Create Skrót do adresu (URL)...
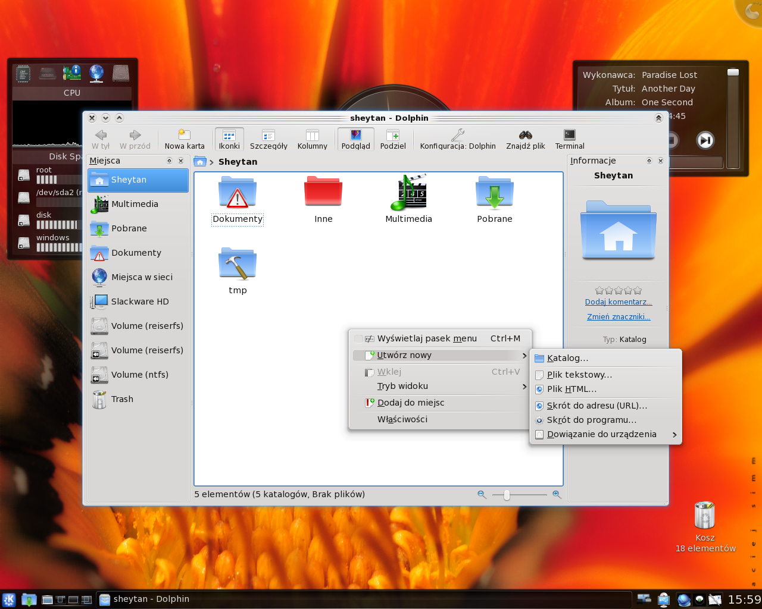 [x=605, y=406]
